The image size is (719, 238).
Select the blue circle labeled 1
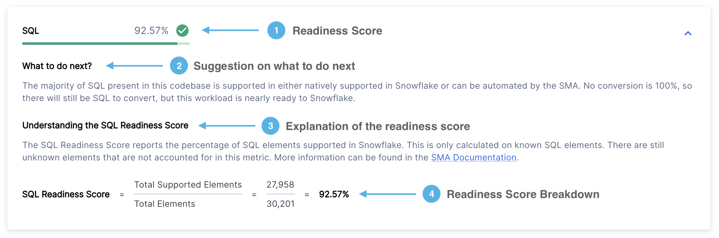tap(276, 31)
